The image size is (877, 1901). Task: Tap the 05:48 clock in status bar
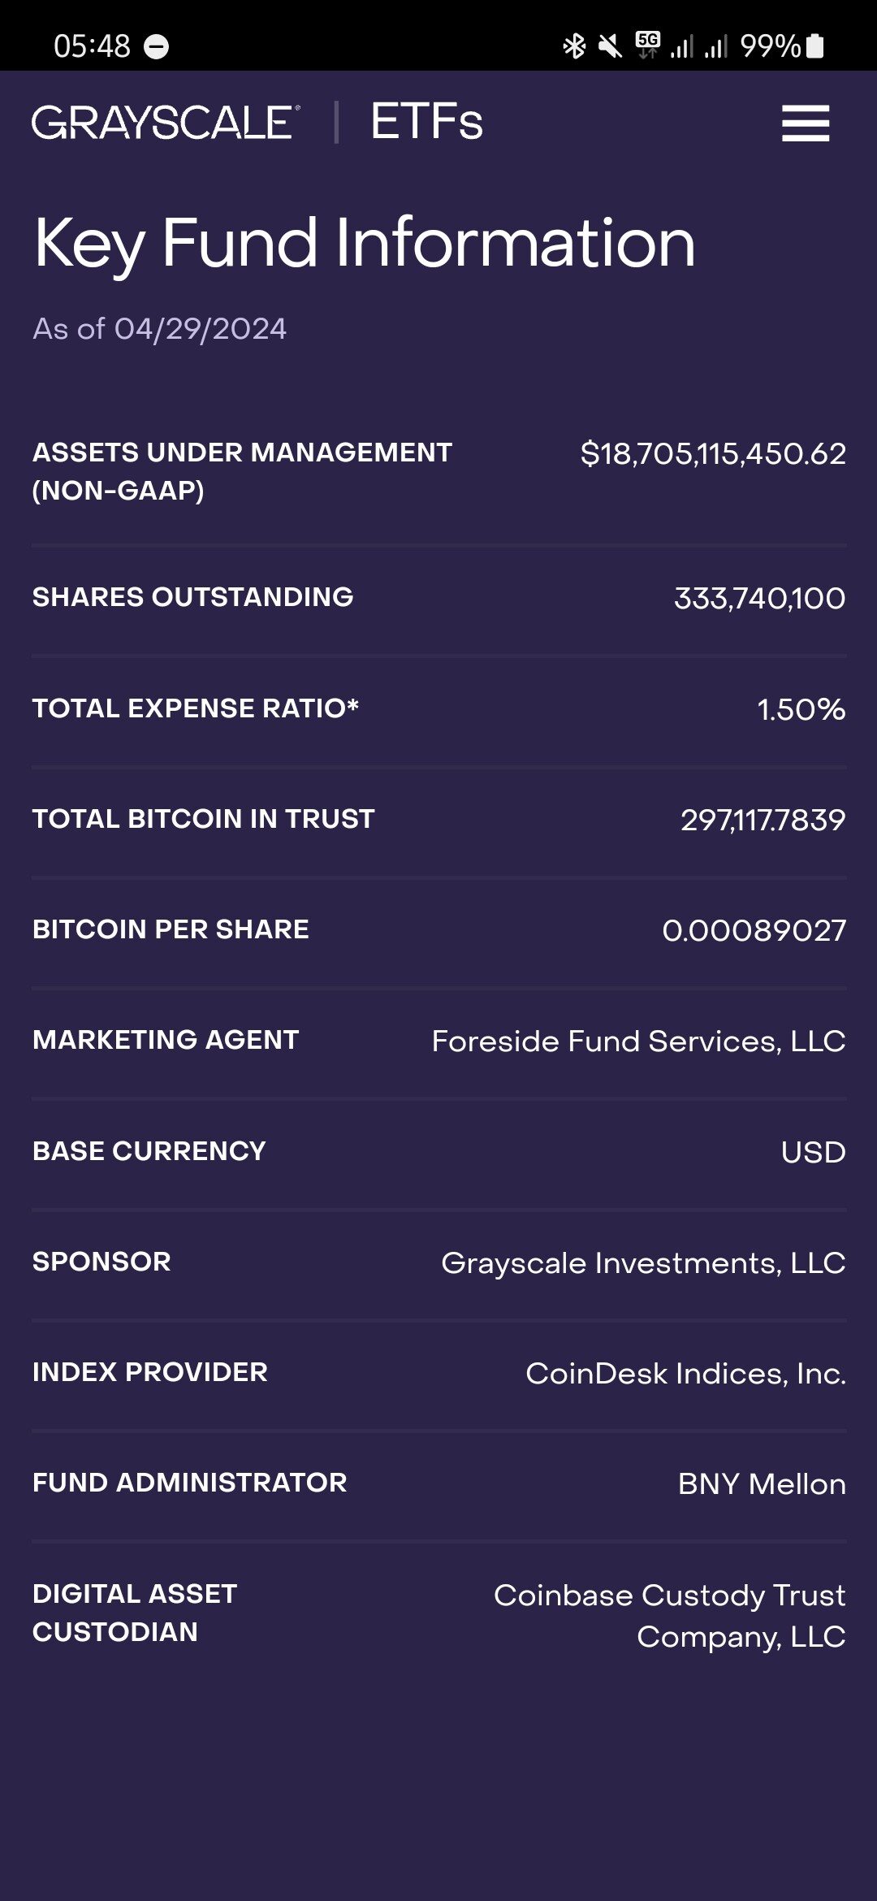[x=92, y=46]
